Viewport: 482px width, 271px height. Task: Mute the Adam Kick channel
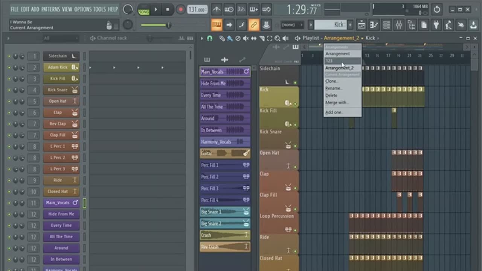[9, 68]
